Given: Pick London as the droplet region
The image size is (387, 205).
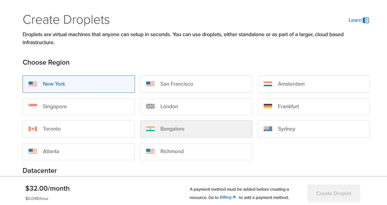Looking at the screenshot, I should click(196, 106).
